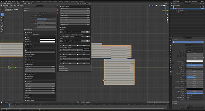Toggle auto keying record button
Screen dimensions: 205x111
[x=78, y=102]
